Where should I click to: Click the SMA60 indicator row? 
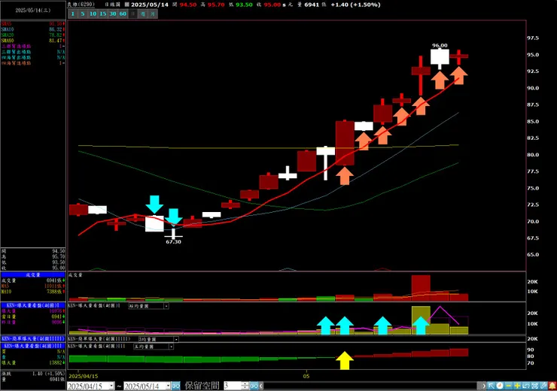click(x=33, y=41)
